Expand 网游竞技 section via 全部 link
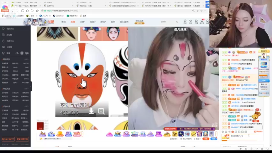 (26, 59)
